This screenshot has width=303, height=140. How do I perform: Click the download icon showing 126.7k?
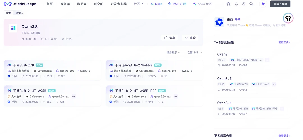(146, 76)
